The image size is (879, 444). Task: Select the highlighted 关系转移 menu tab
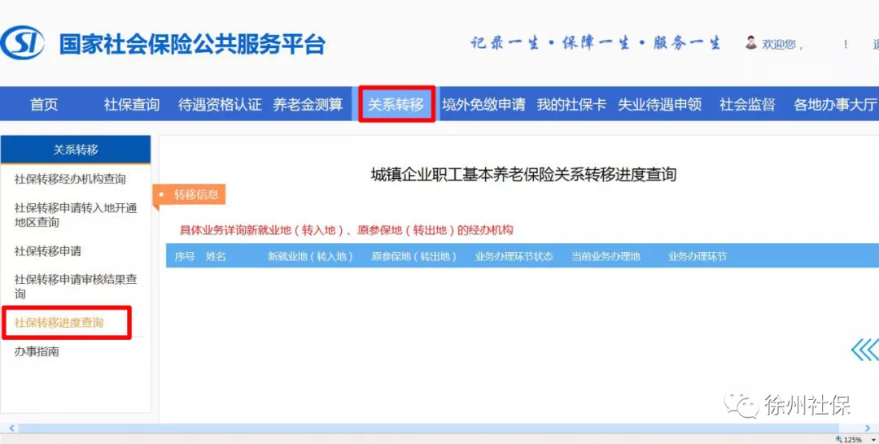(x=396, y=104)
